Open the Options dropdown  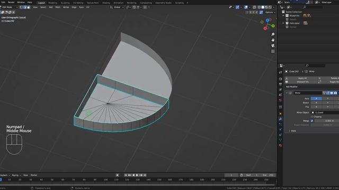[270, 12]
